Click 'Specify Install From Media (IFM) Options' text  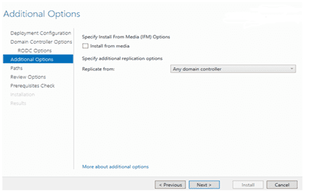coord(126,37)
